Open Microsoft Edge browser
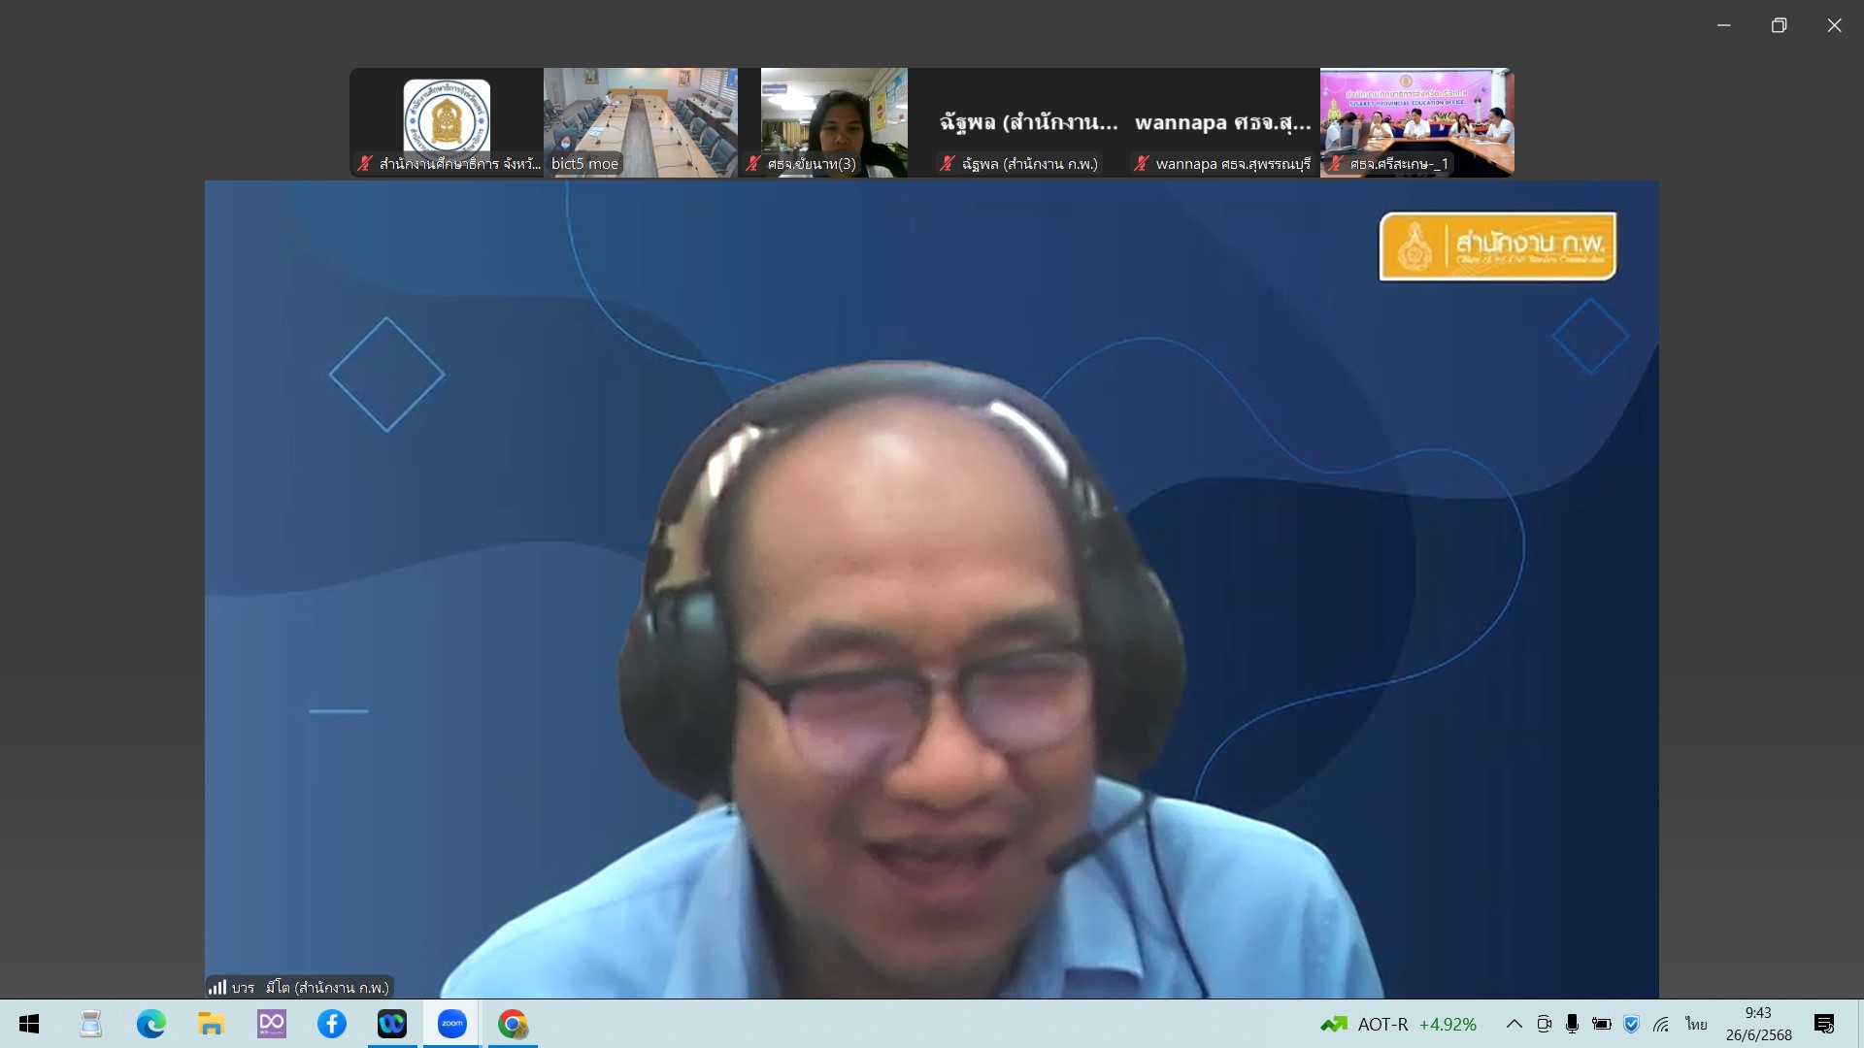1864x1048 pixels. tap(151, 1024)
